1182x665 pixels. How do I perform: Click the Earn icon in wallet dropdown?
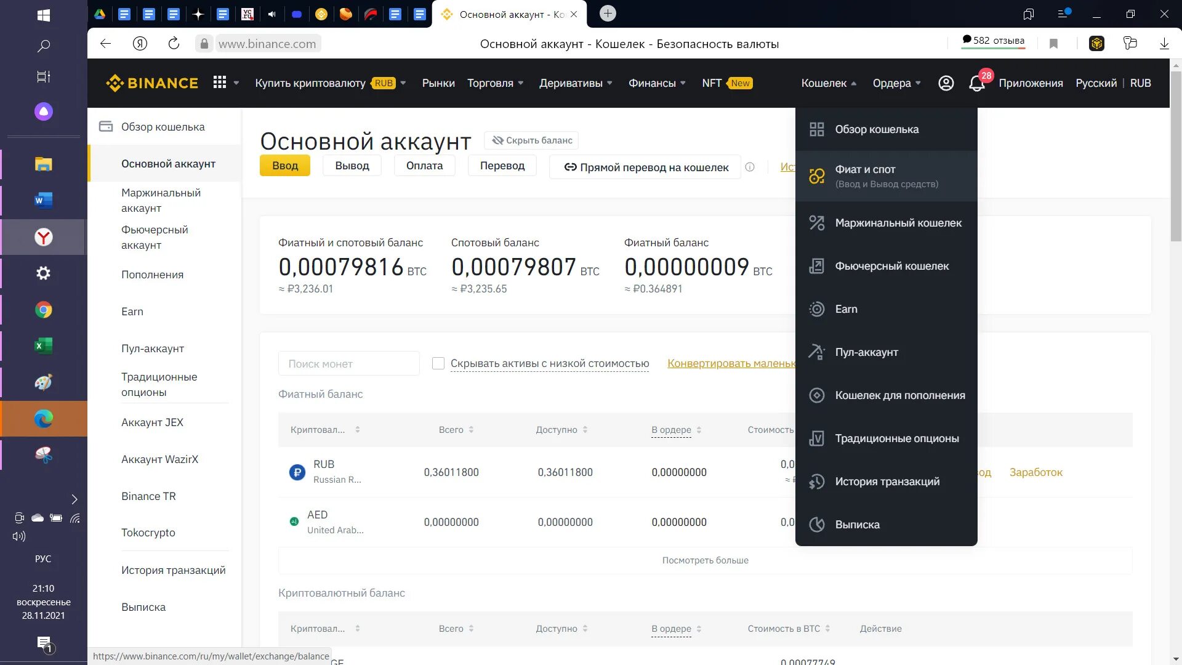(x=816, y=309)
